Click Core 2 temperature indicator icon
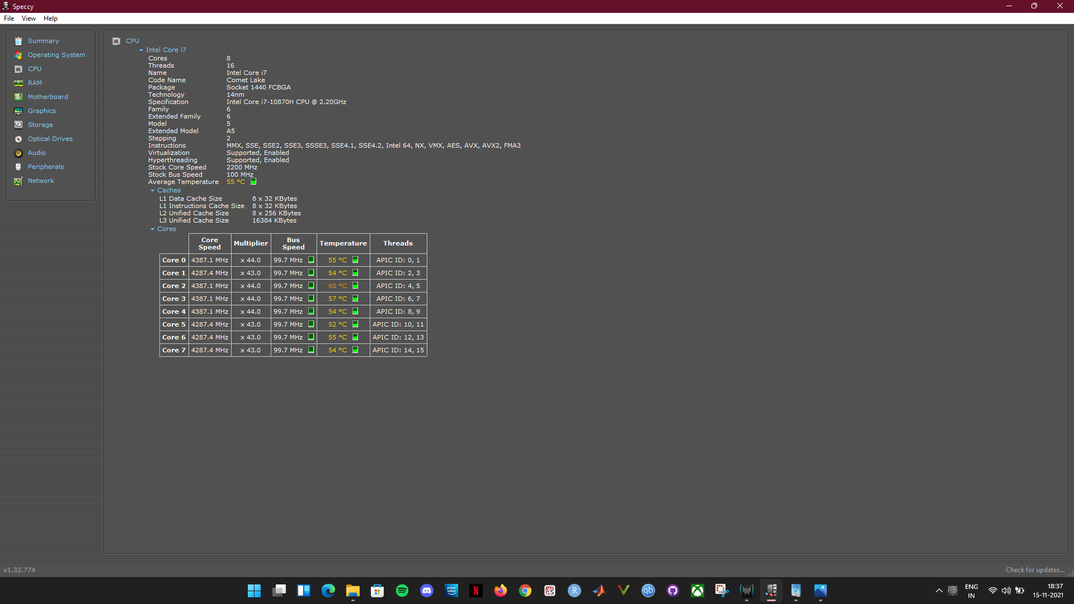This screenshot has height=604, width=1074. coord(355,286)
